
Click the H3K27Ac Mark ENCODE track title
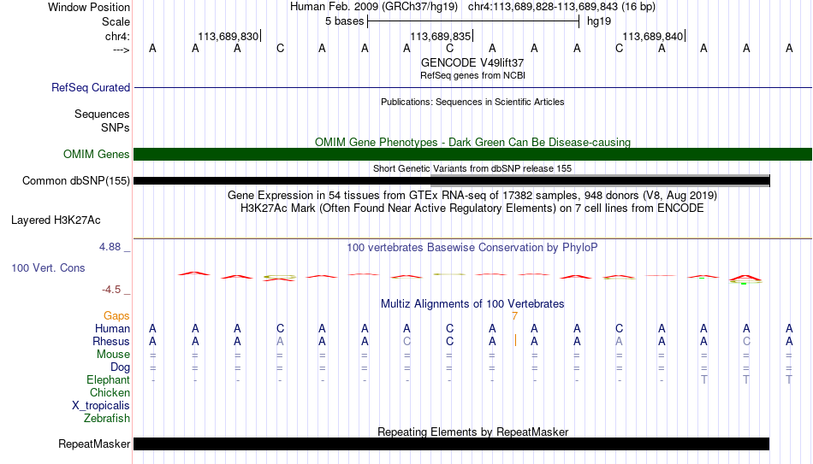(x=472, y=209)
